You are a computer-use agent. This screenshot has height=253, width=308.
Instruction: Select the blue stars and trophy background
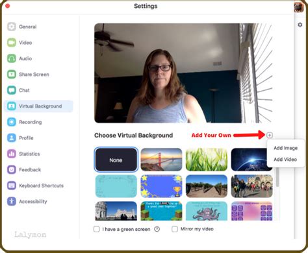coord(161,186)
